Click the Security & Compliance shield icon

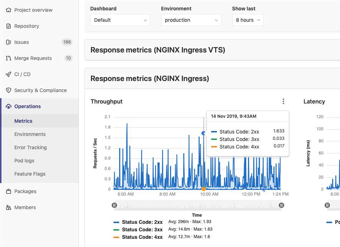(9, 90)
